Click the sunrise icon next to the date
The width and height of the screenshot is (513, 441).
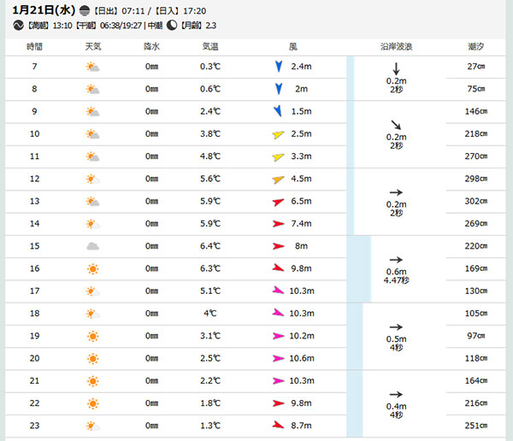[x=84, y=10]
